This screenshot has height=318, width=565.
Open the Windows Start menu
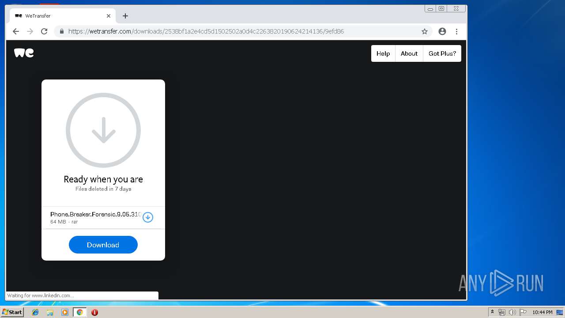pos(12,312)
